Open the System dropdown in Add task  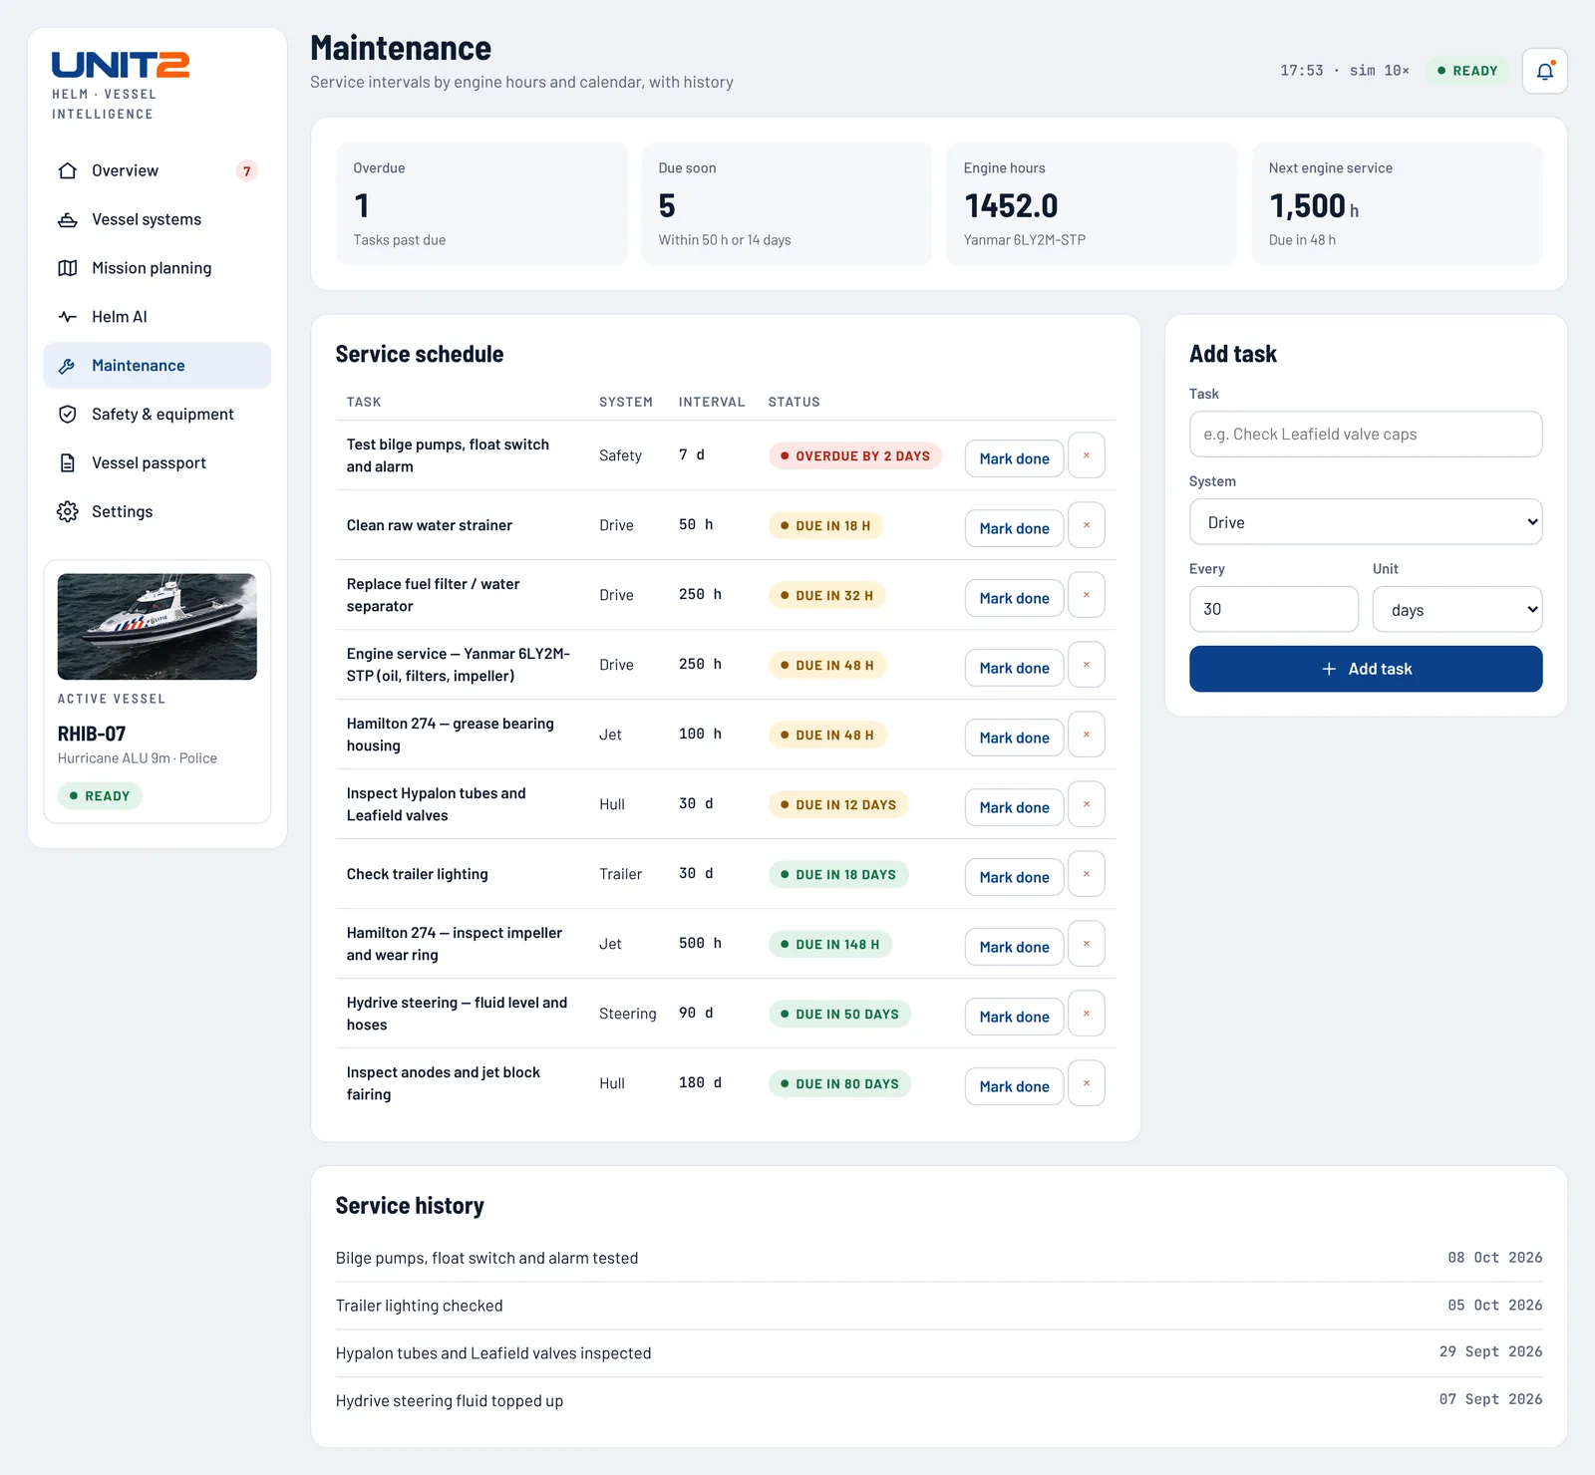point(1366,522)
